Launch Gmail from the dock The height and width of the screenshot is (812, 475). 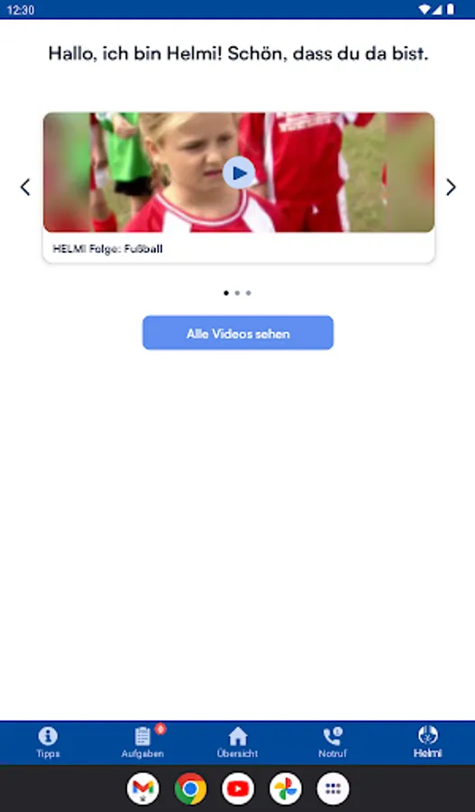pos(142,789)
